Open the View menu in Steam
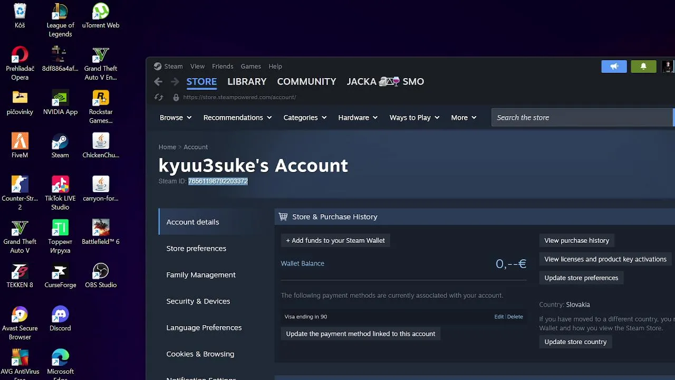Screen dimensions: 675x380 tap(197, 66)
